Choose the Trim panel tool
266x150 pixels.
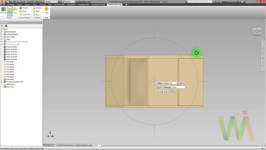15,10
